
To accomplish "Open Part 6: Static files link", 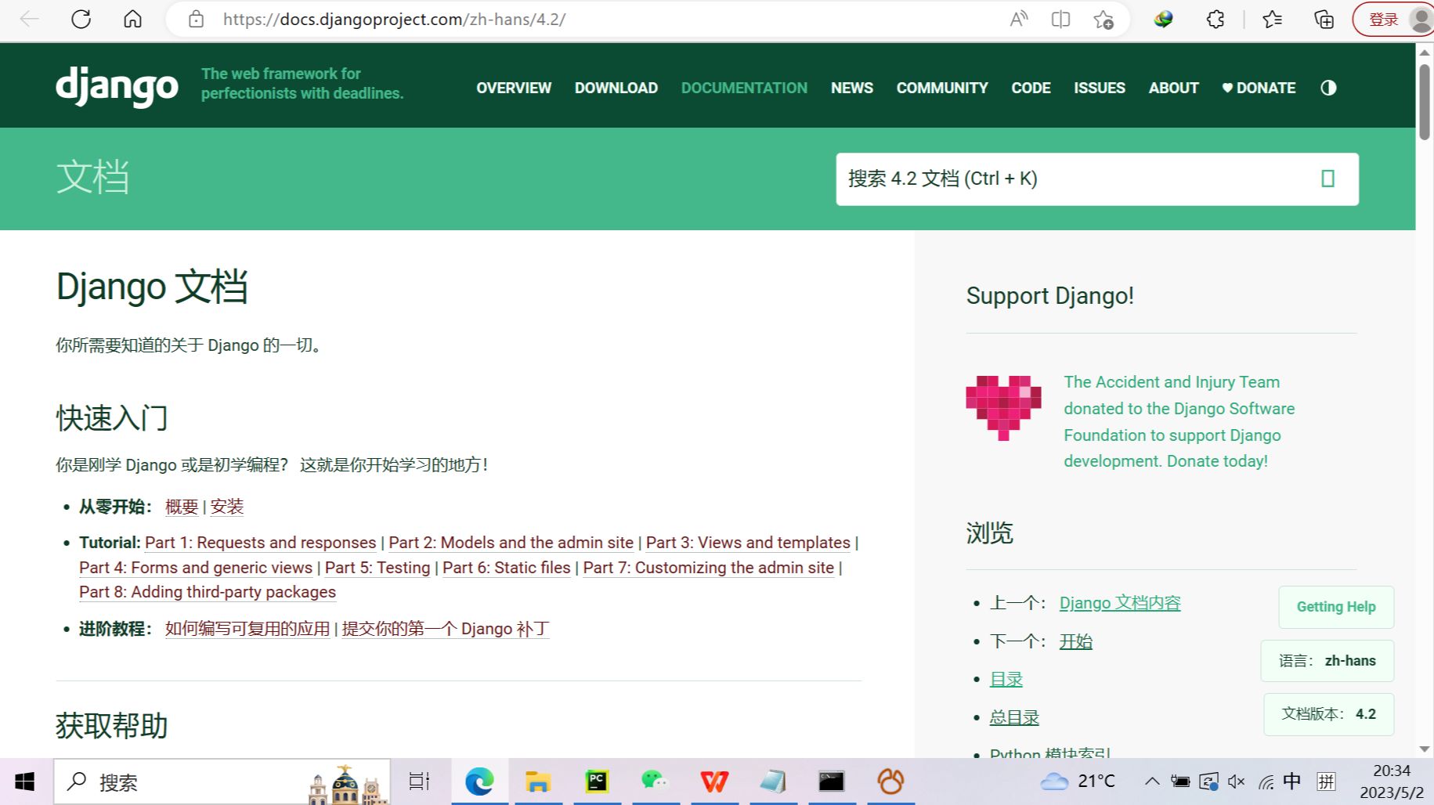I will click(x=507, y=568).
